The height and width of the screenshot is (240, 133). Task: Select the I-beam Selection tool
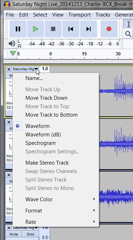point(128,24)
